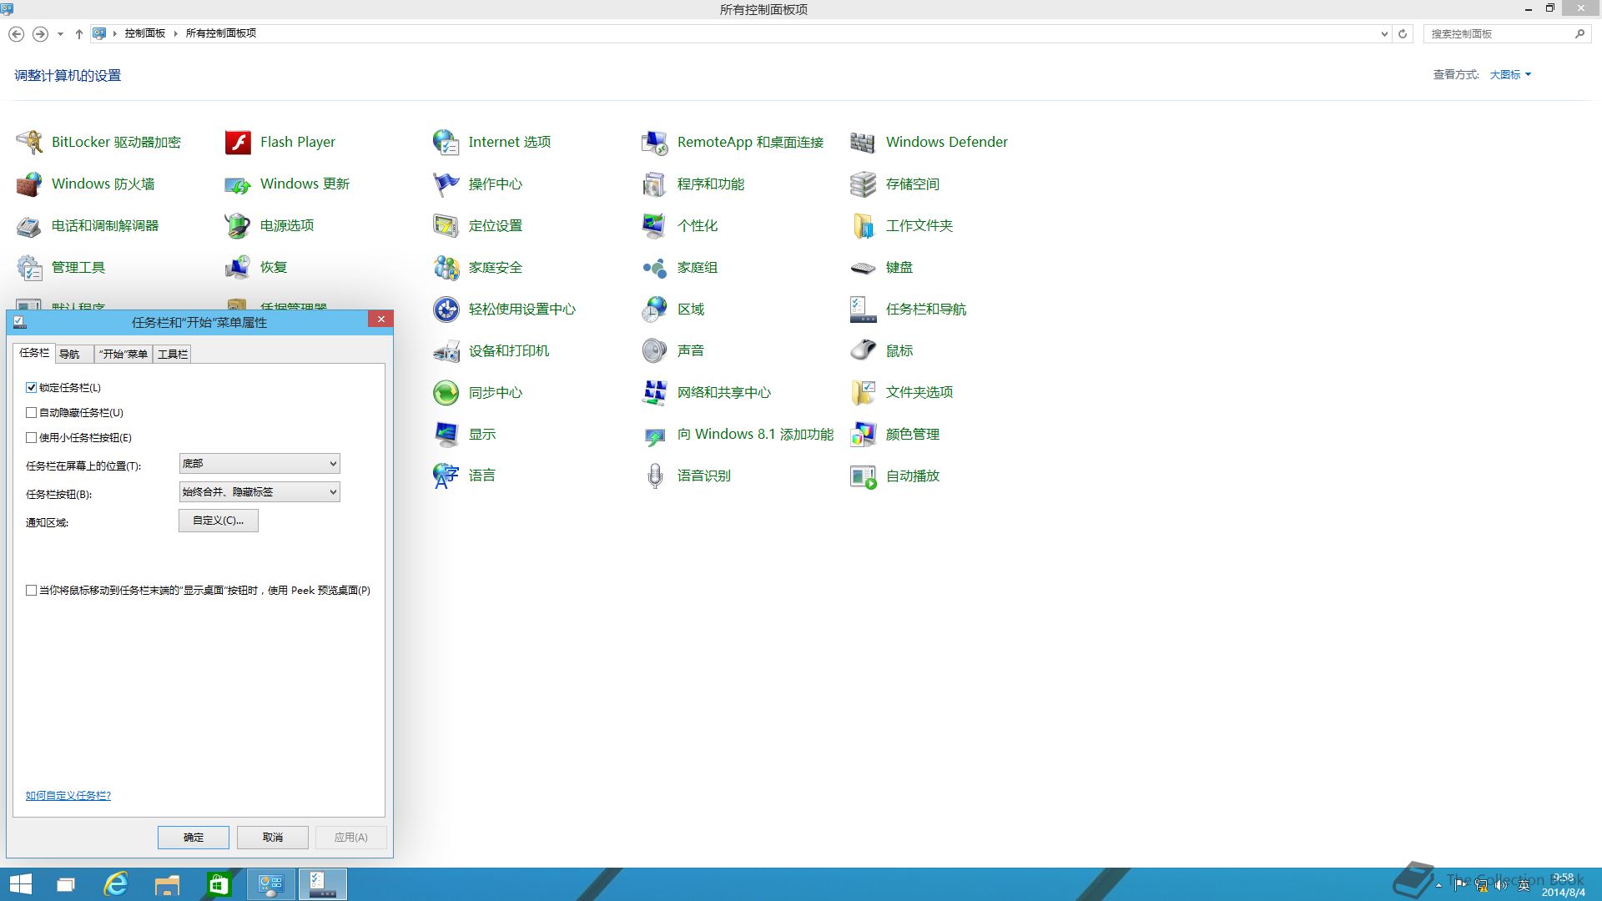Open RemoteApp 和桌面连接 icon

coord(655,143)
